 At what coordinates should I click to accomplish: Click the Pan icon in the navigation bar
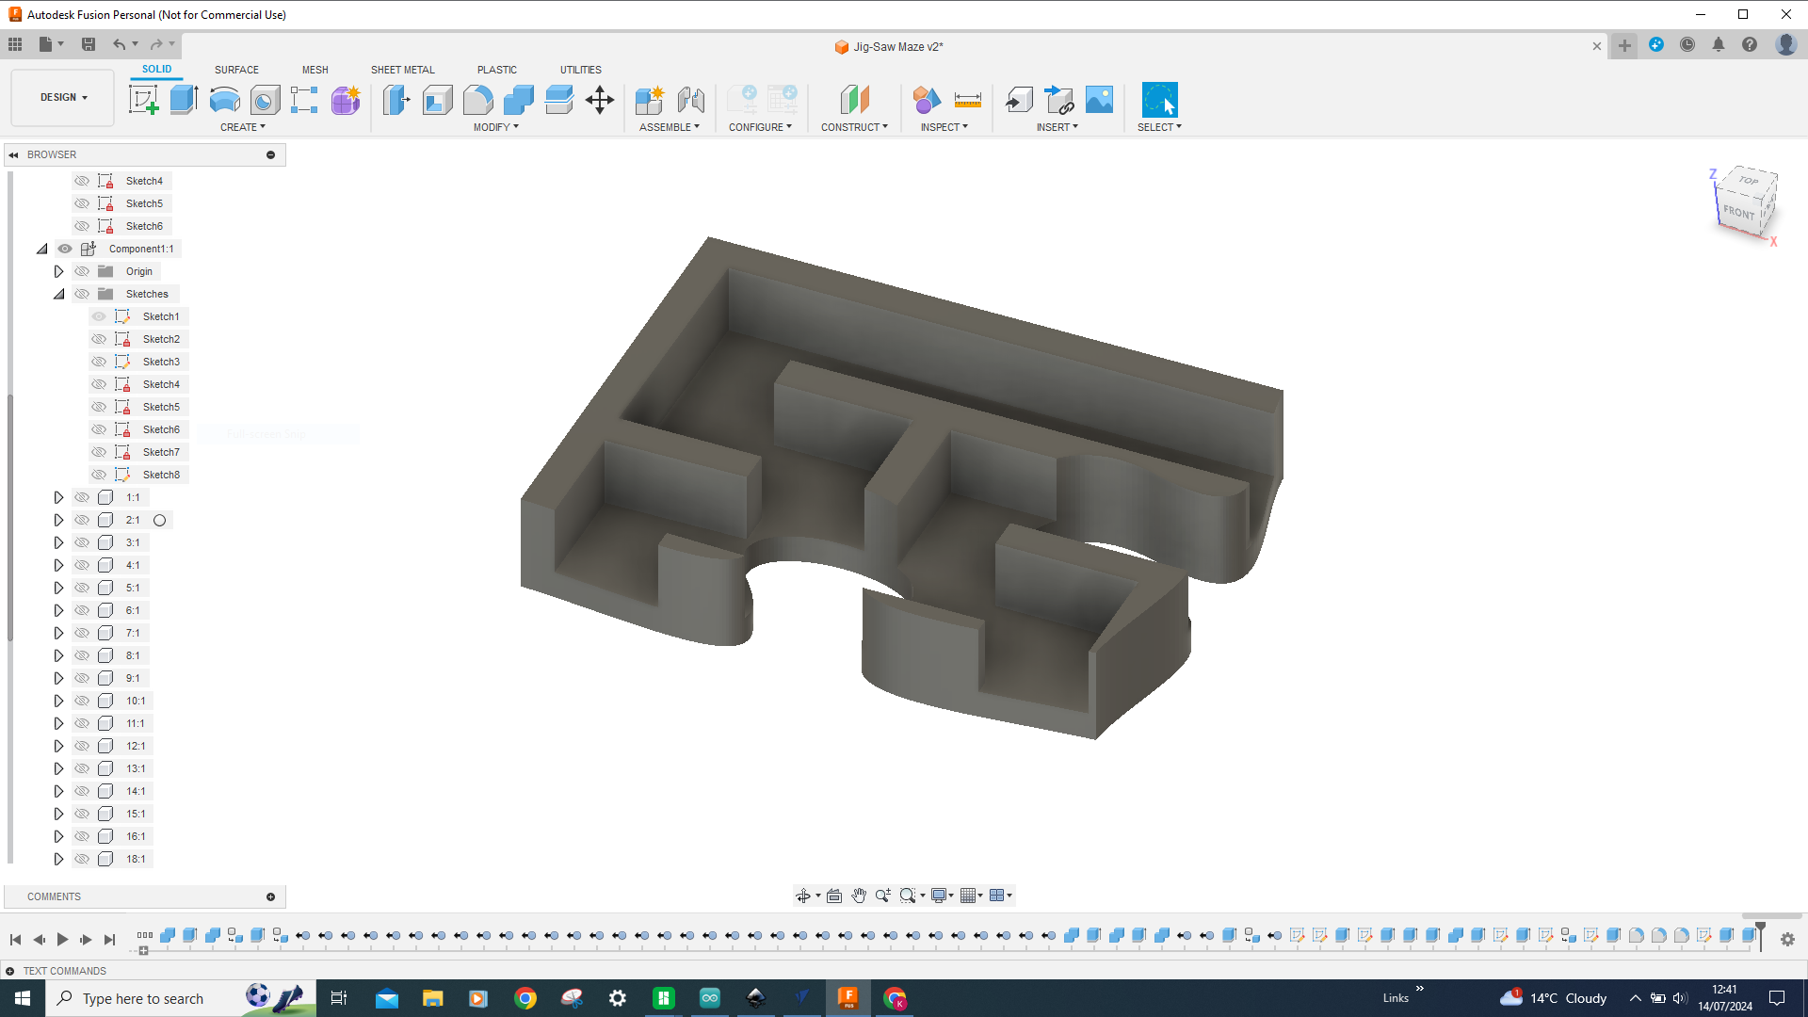pos(859,895)
